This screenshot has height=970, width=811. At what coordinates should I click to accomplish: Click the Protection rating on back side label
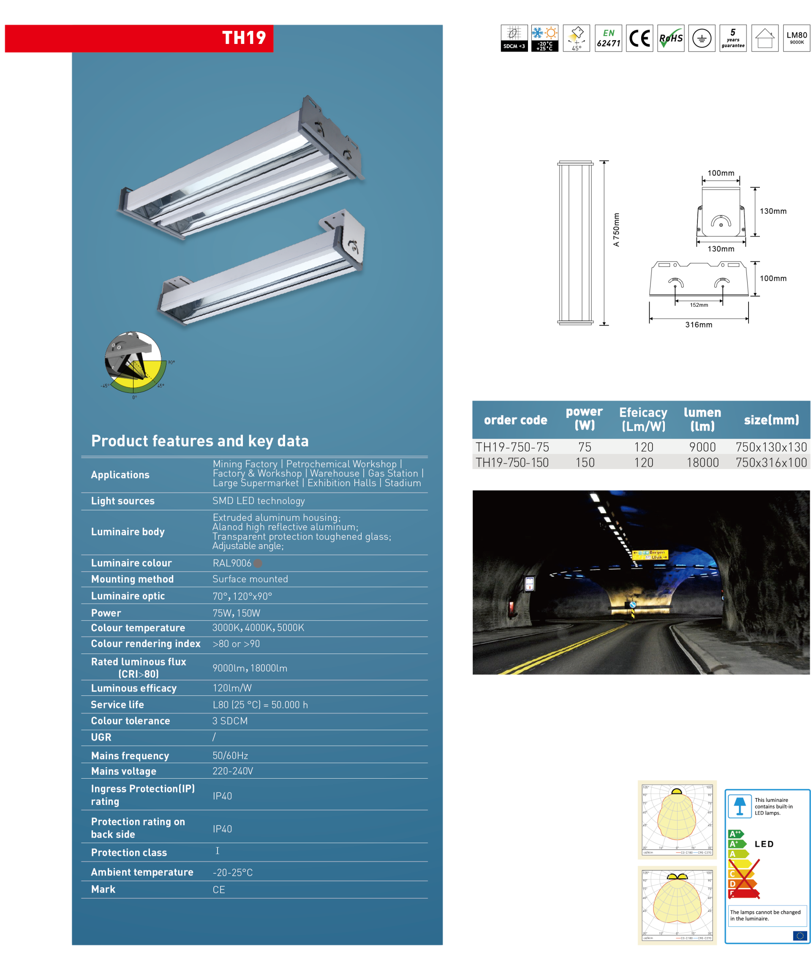[138, 828]
